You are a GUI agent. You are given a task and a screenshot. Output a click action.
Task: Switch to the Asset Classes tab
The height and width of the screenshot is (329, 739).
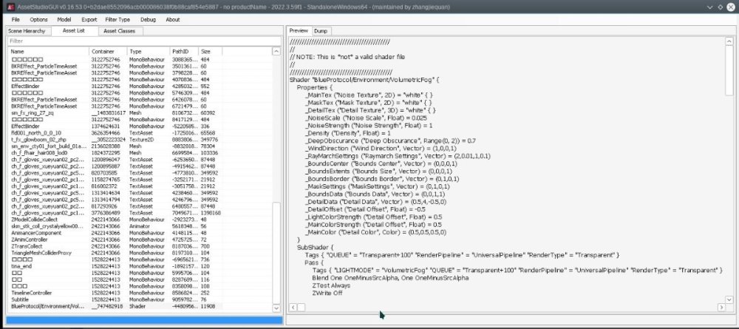point(118,31)
